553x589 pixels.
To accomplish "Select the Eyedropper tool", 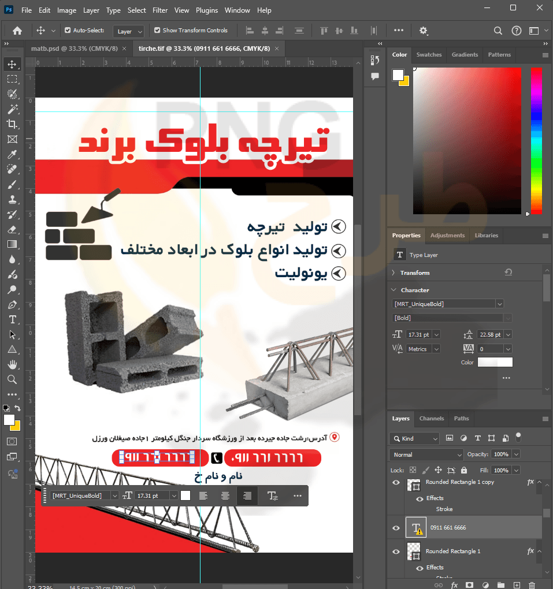I will tap(12, 154).
